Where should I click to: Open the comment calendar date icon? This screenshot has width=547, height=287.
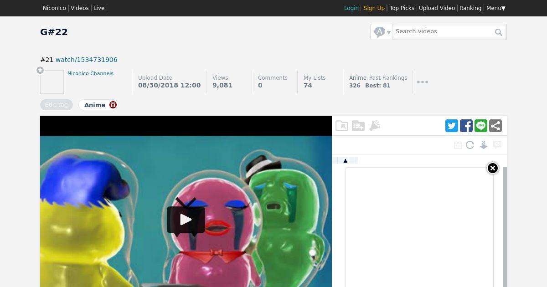pyautogui.click(x=458, y=145)
